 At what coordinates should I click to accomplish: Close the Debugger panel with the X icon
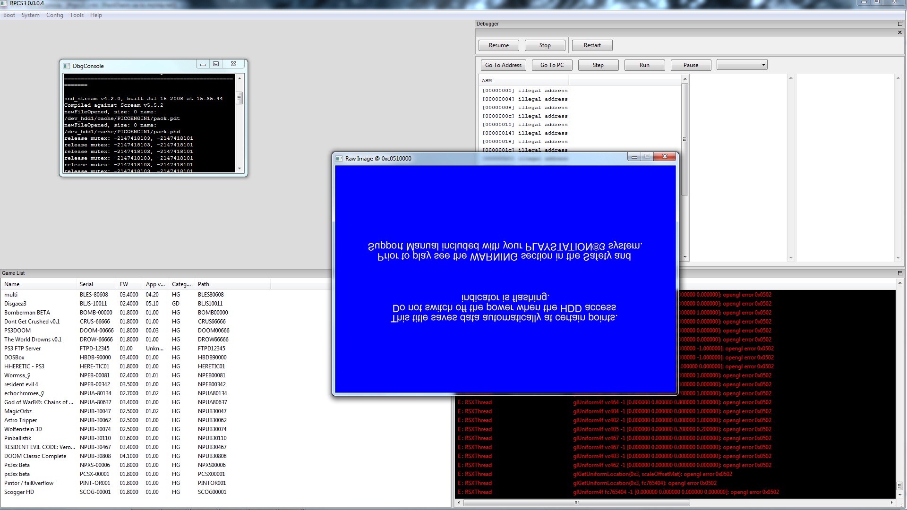coord(899,33)
